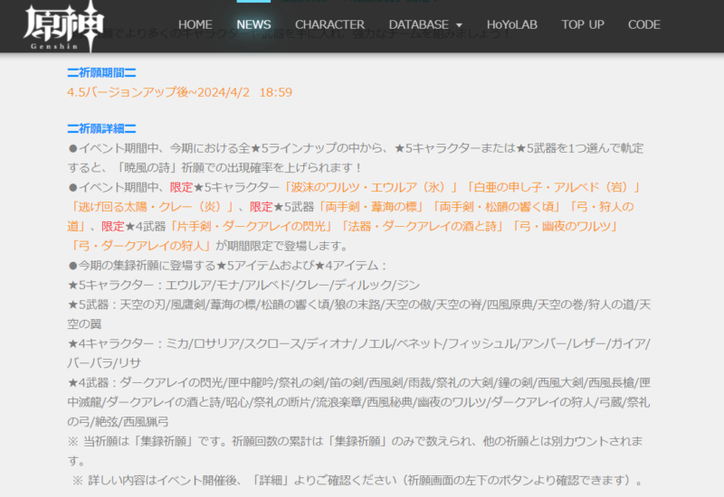Click the '二祈願詳細二' heading
Image resolution: width=724 pixels, height=497 pixels.
pyautogui.click(x=101, y=128)
